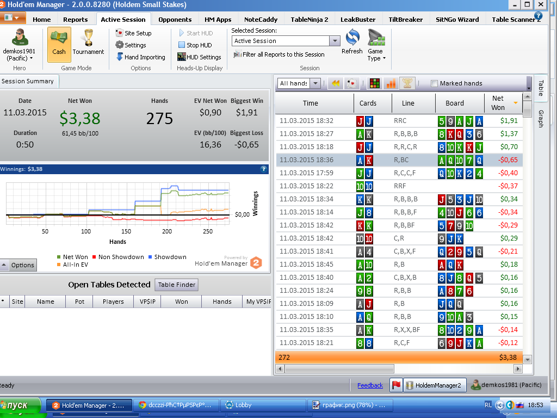Viewport: 557px width, 418px height.
Task: Click the Start HUD play icon
Action: coord(182,33)
